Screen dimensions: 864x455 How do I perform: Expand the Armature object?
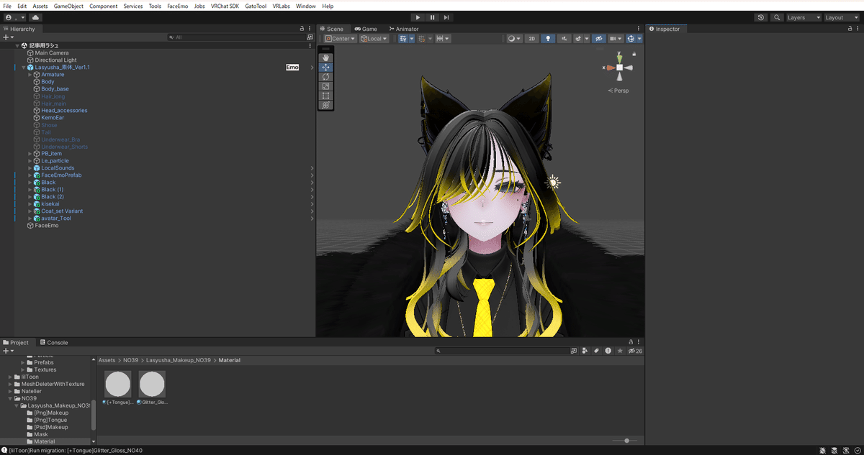(30, 75)
